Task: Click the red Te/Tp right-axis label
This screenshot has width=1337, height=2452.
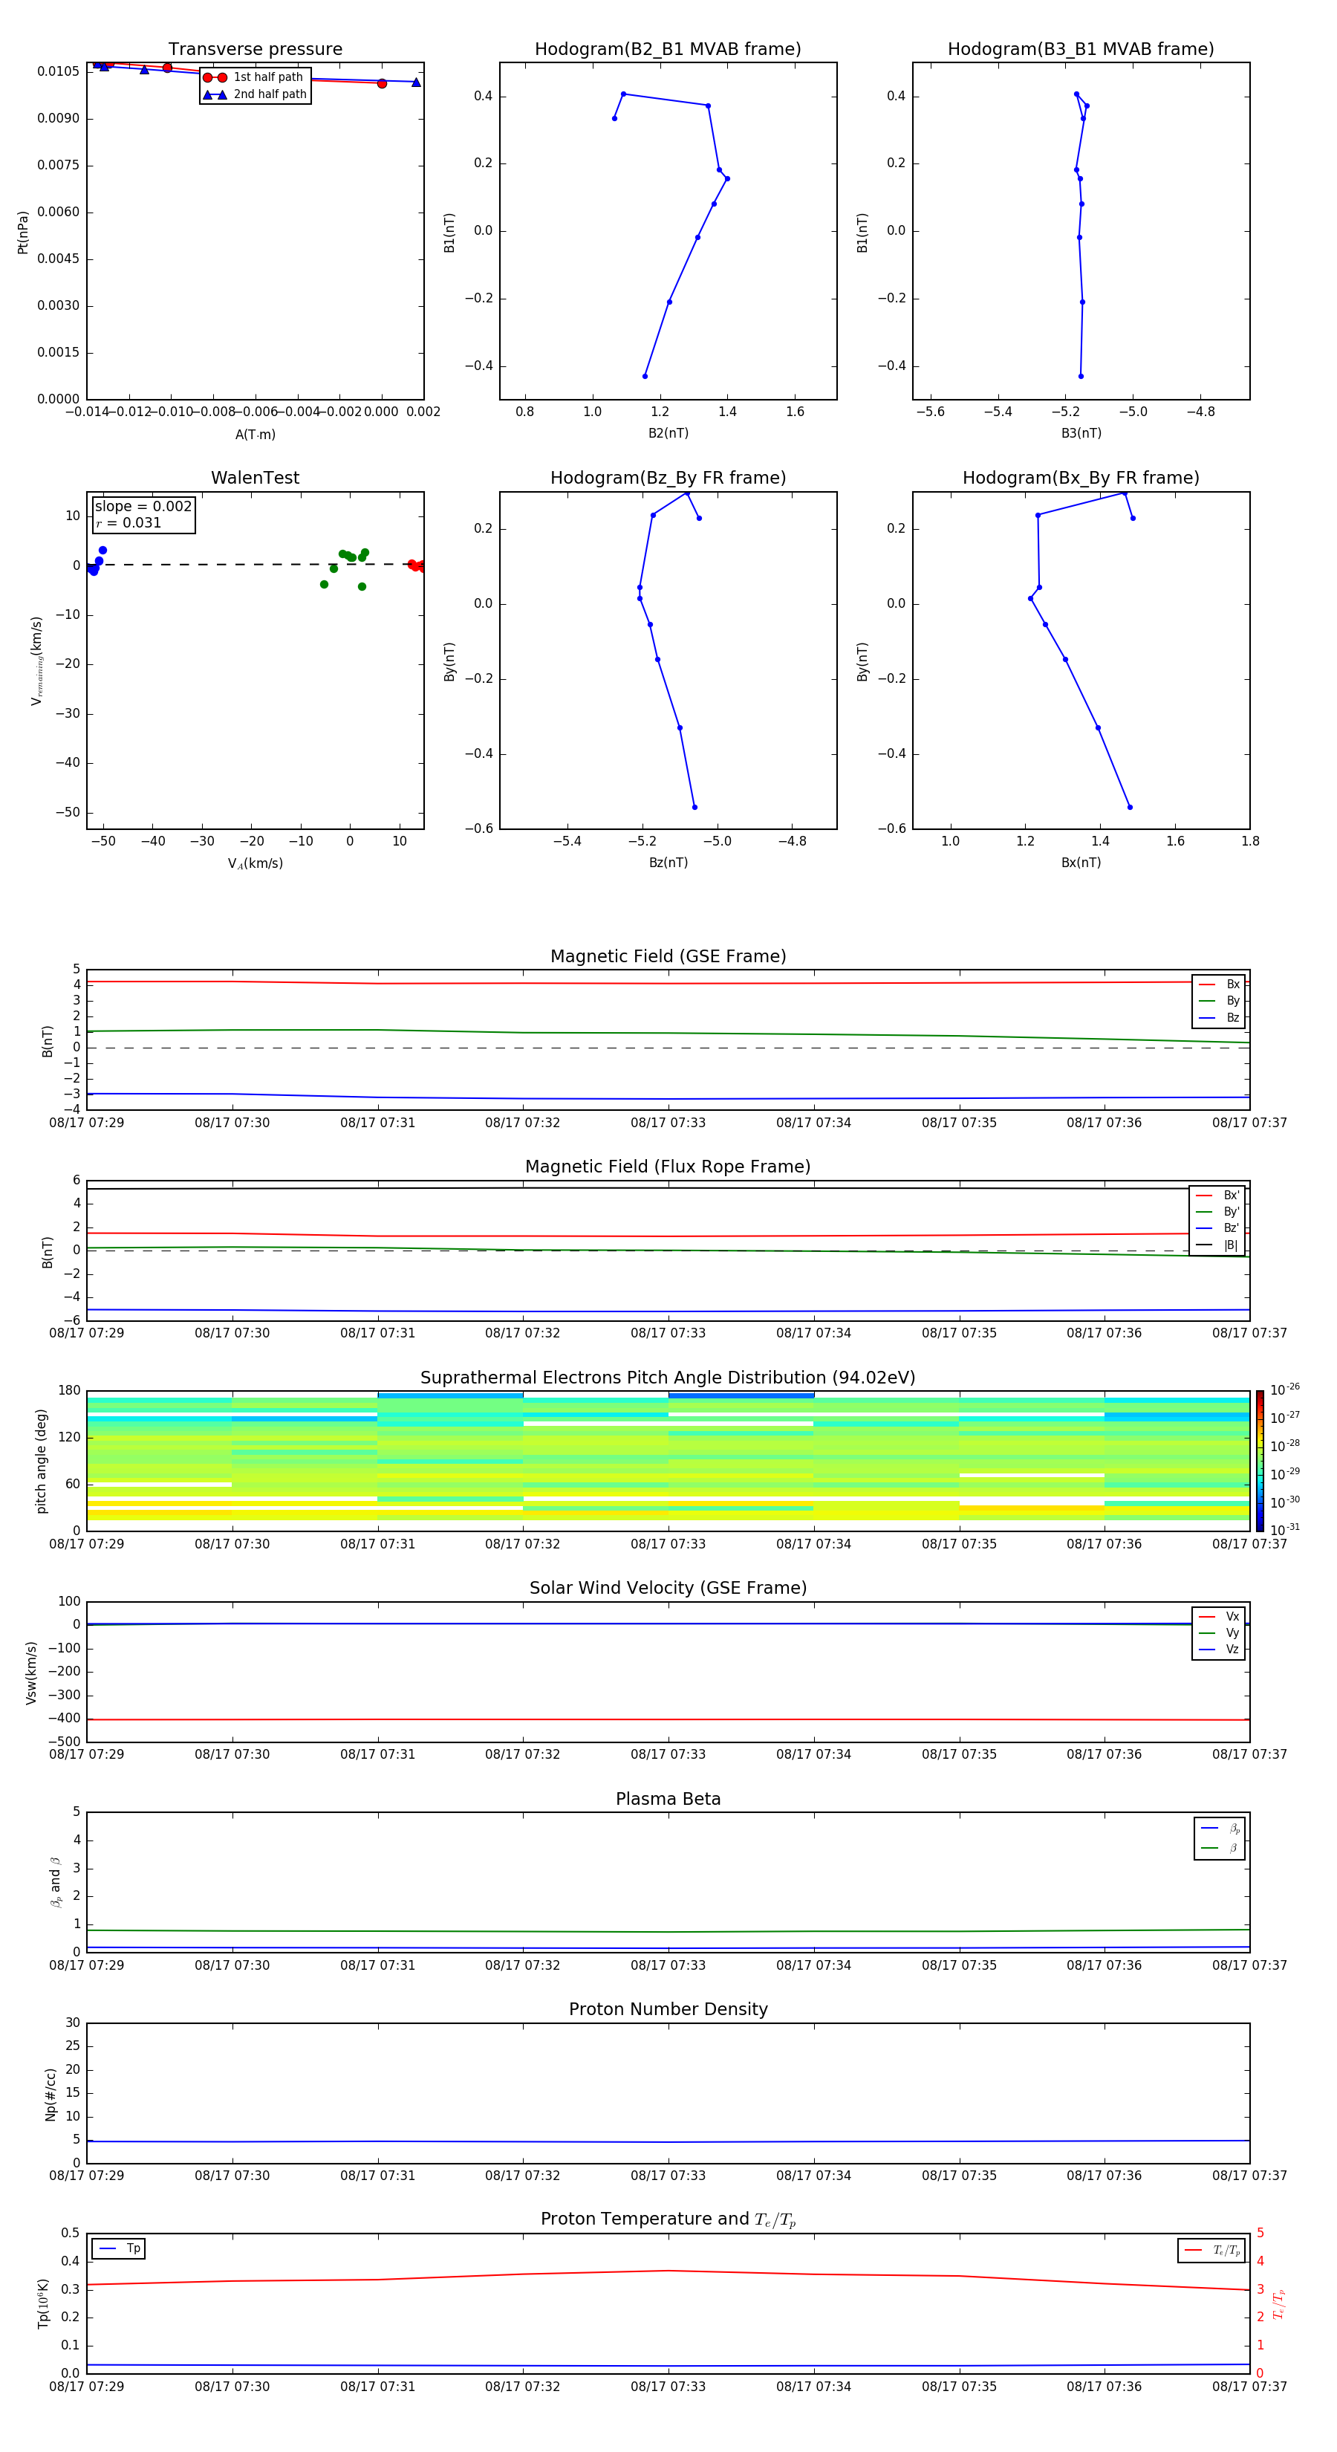Action: [x=1280, y=2303]
